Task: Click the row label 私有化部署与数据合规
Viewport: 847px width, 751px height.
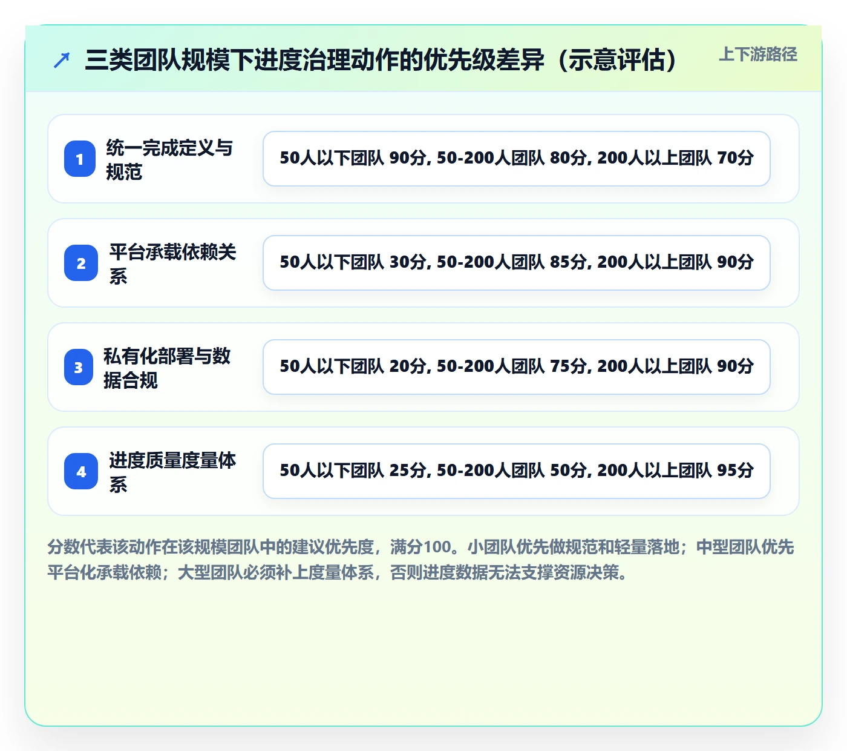Action: pos(167,368)
